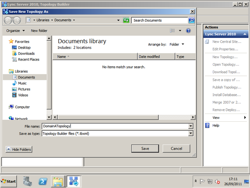Open the Organize dropdown menu
250x188 pixels.
click(x=15, y=30)
